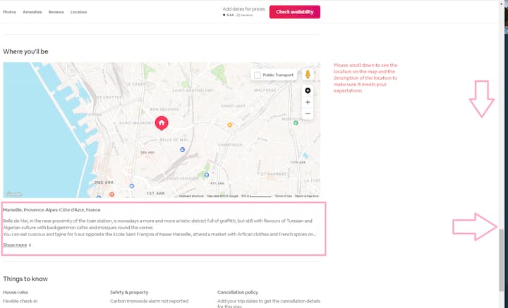This screenshot has width=508, height=308.
Task: Click the orange marker on the map
Action: [x=229, y=125]
